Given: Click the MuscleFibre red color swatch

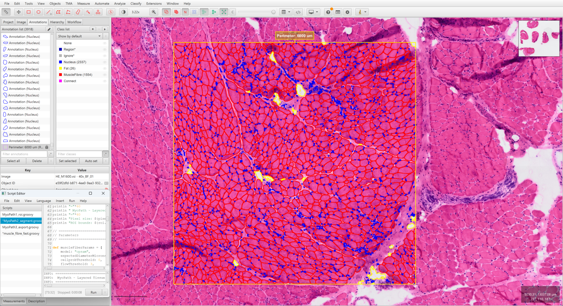Looking at the screenshot, I should [60, 75].
